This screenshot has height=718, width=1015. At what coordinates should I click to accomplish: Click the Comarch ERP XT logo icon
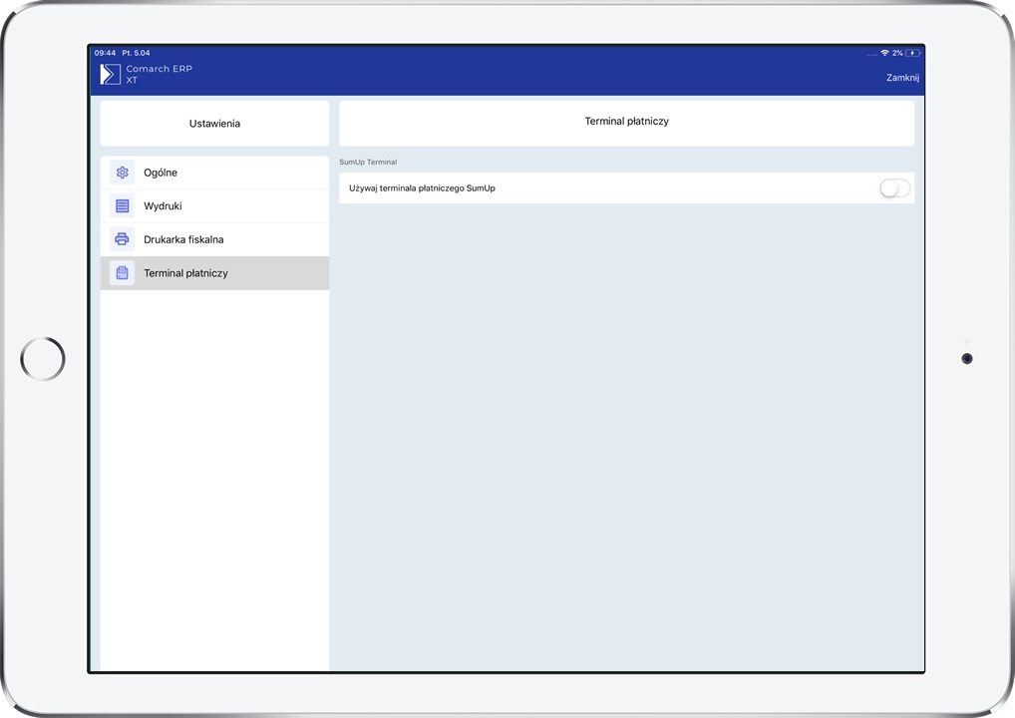point(110,74)
